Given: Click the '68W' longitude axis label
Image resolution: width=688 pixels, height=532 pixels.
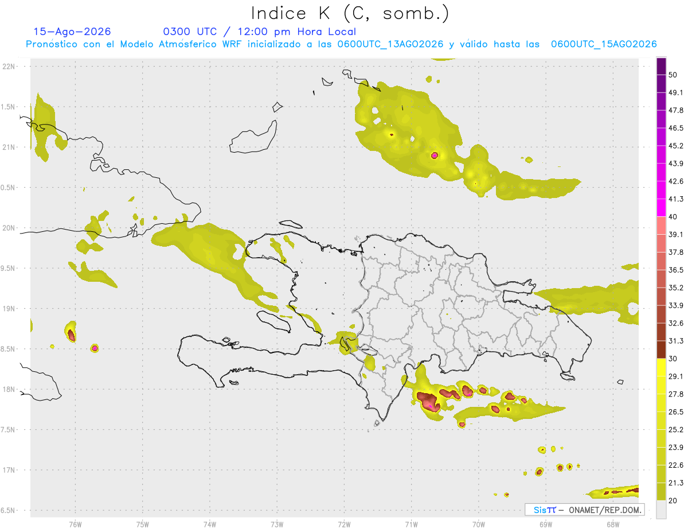Looking at the screenshot, I should pyautogui.click(x=613, y=525).
